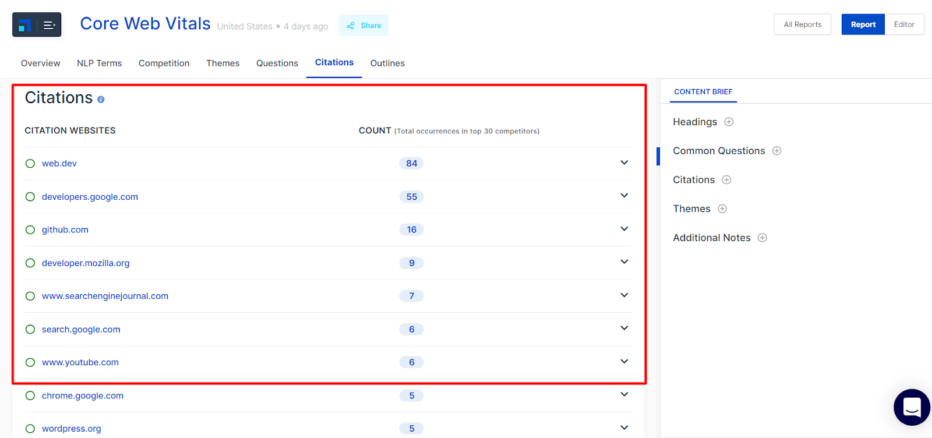932x438 pixels.
Task: Click the count badge 55
Action: point(412,197)
